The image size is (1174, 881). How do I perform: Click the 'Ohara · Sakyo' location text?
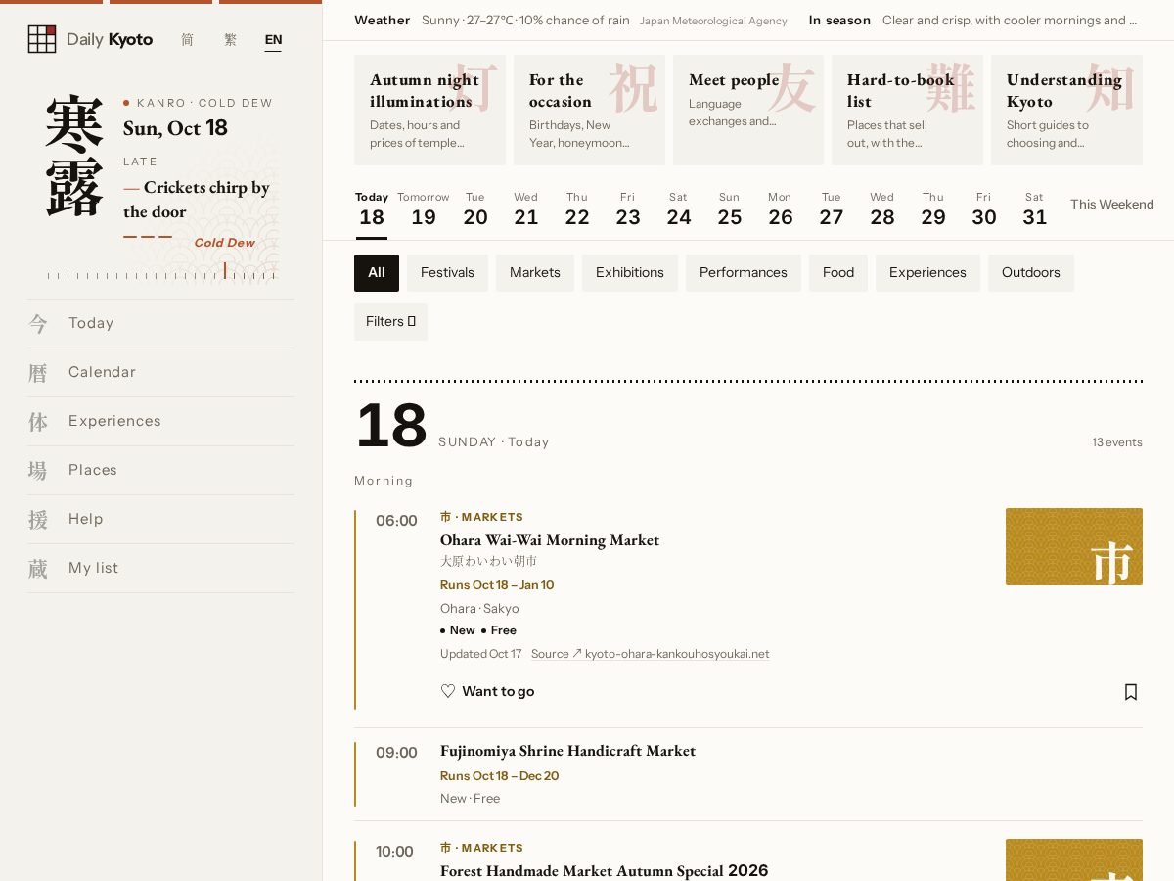(x=479, y=609)
